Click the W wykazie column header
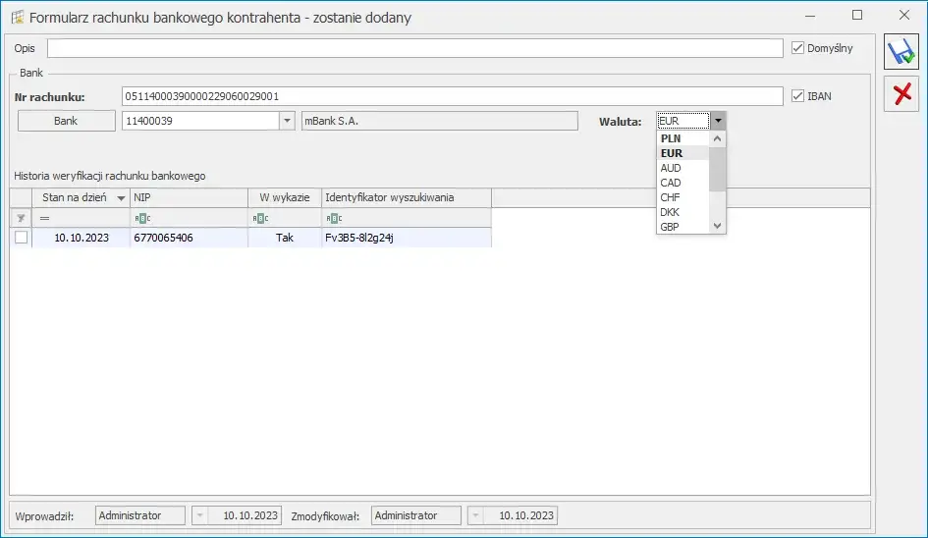Image resolution: width=928 pixels, height=538 pixels. [285, 197]
